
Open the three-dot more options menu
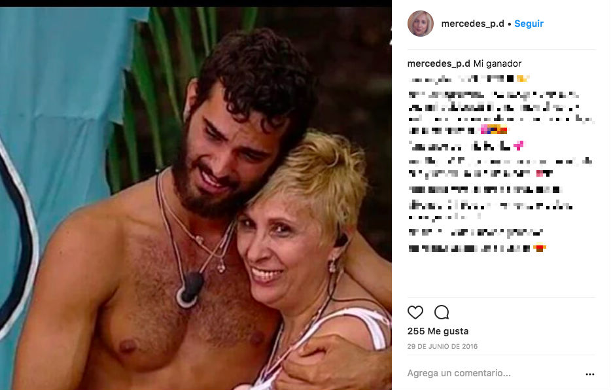(590, 374)
